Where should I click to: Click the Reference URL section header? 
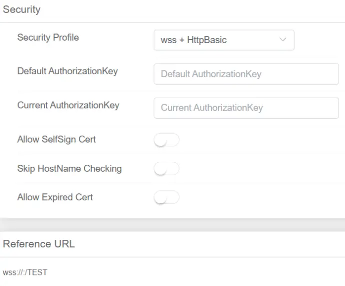tap(38, 244)
